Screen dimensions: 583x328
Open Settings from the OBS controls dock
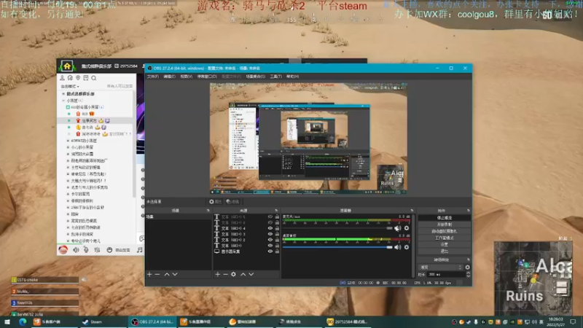pyautogui.click(x=444, y=244)
